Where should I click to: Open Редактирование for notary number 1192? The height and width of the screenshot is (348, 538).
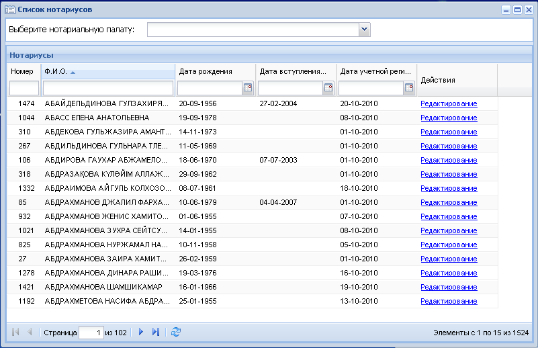[x=449, y=301]
